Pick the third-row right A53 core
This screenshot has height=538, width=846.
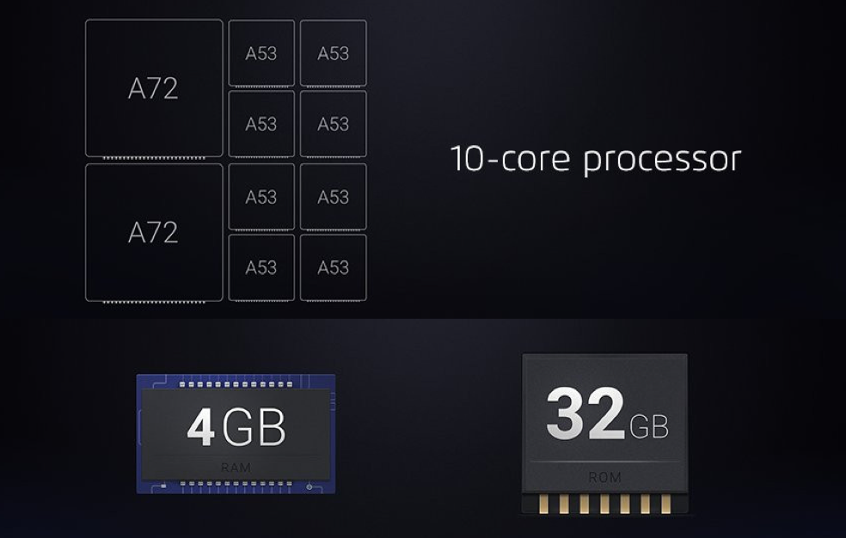333,197
